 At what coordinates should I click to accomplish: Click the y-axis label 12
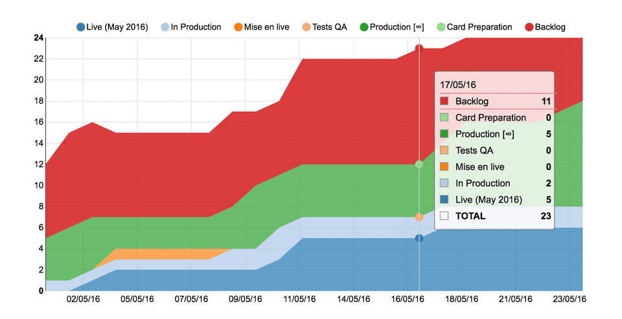point(38,164)
